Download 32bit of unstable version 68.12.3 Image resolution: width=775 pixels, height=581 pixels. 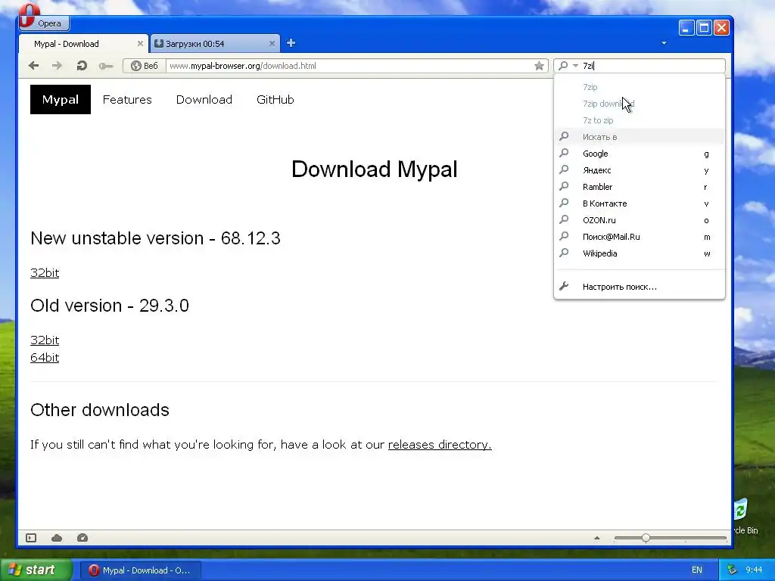(45, 272)
